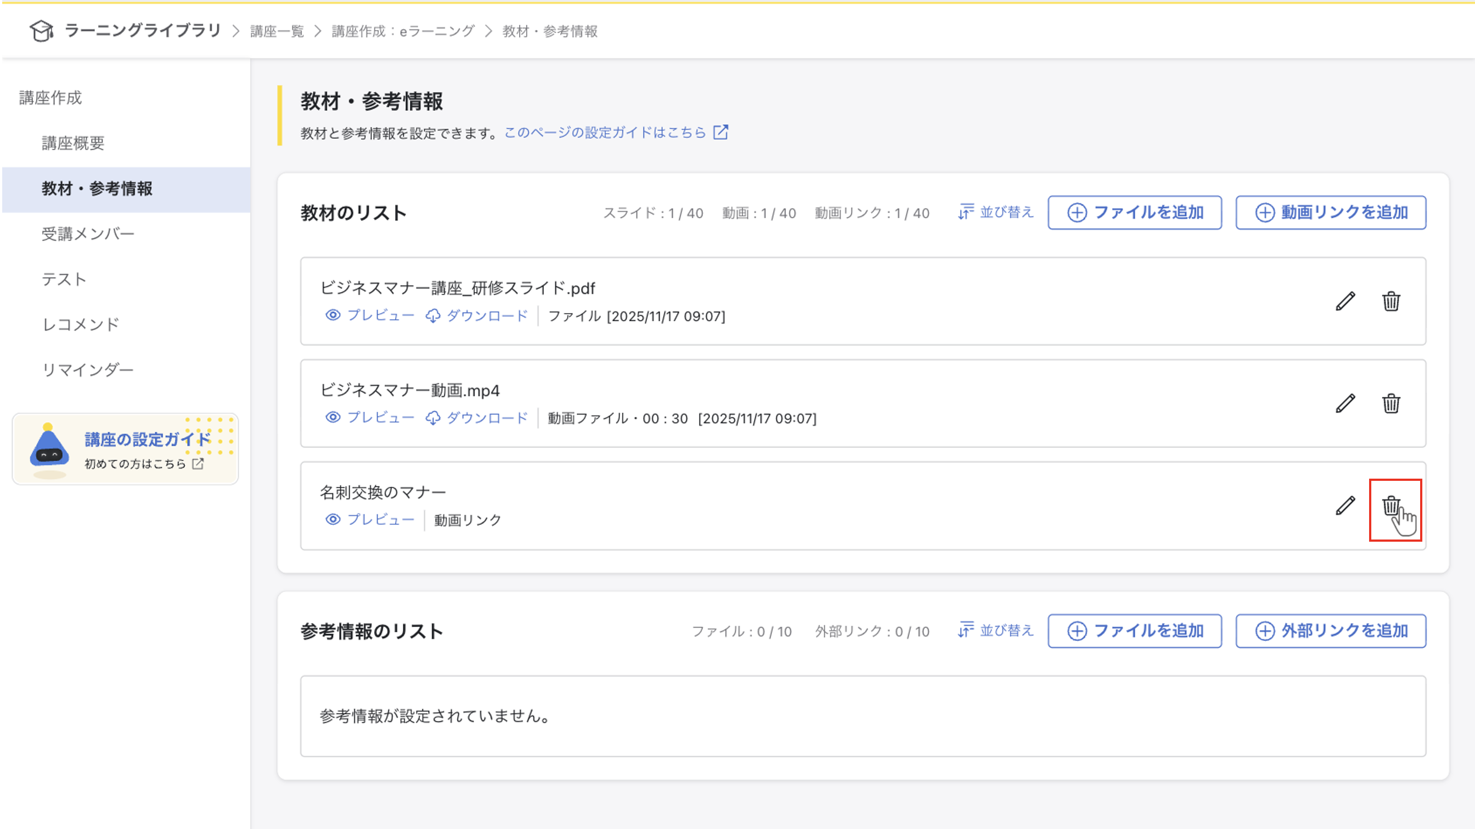Viewport: 1475px width, 829px height.
Task: Open sort options for 参考情報のリスト
Action: click(x=995, y=631)
